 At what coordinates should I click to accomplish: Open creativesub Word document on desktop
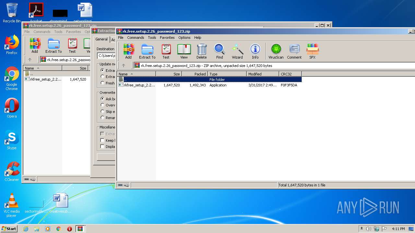pyautogui.click(x=61, y=203)
